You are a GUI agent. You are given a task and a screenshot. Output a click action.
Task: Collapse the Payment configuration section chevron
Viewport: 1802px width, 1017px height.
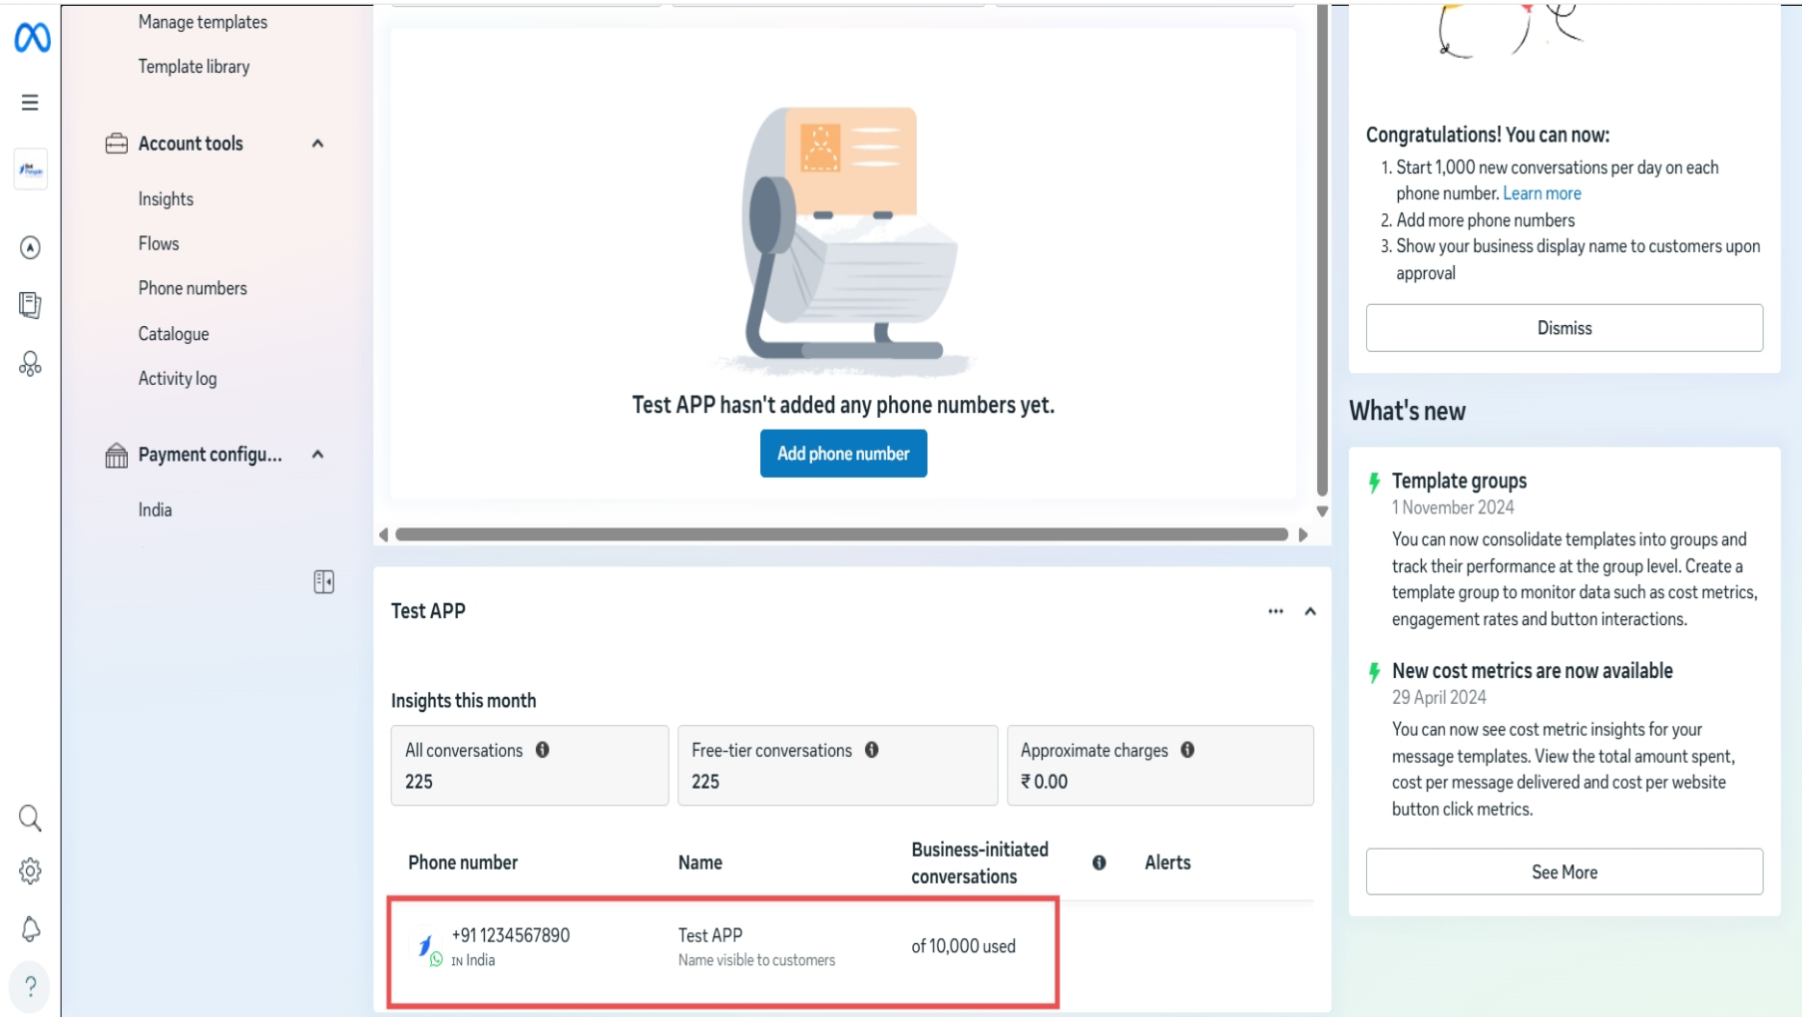tap(317, 455)
